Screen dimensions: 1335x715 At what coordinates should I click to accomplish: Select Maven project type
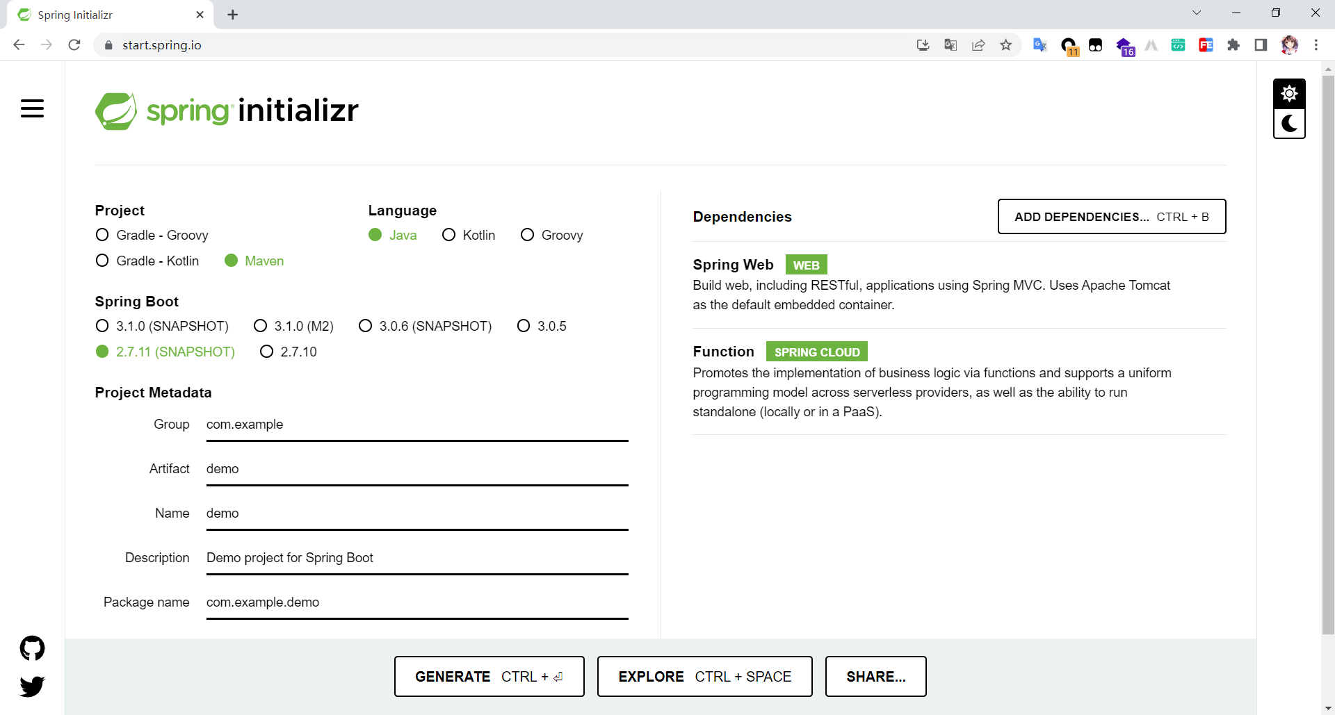(254, 261)
